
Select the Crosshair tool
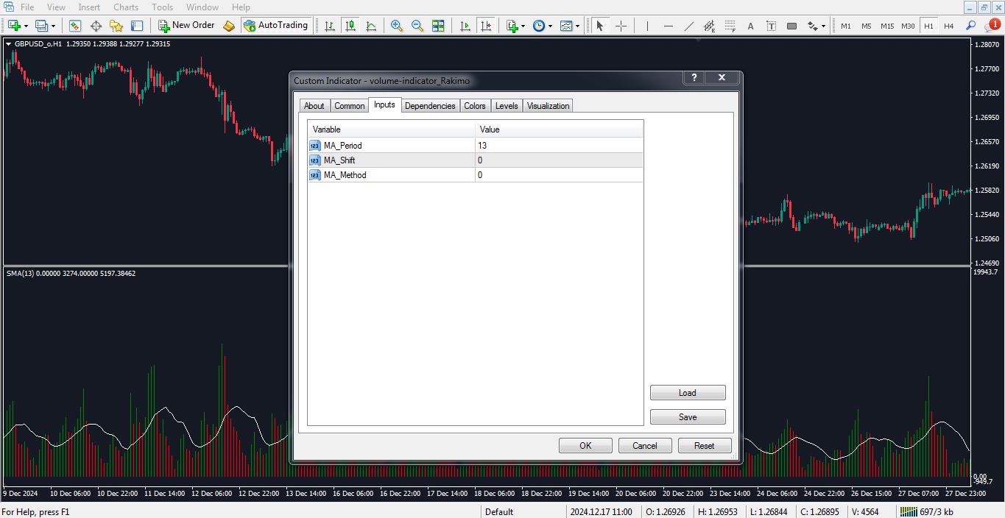click(621, 26)
